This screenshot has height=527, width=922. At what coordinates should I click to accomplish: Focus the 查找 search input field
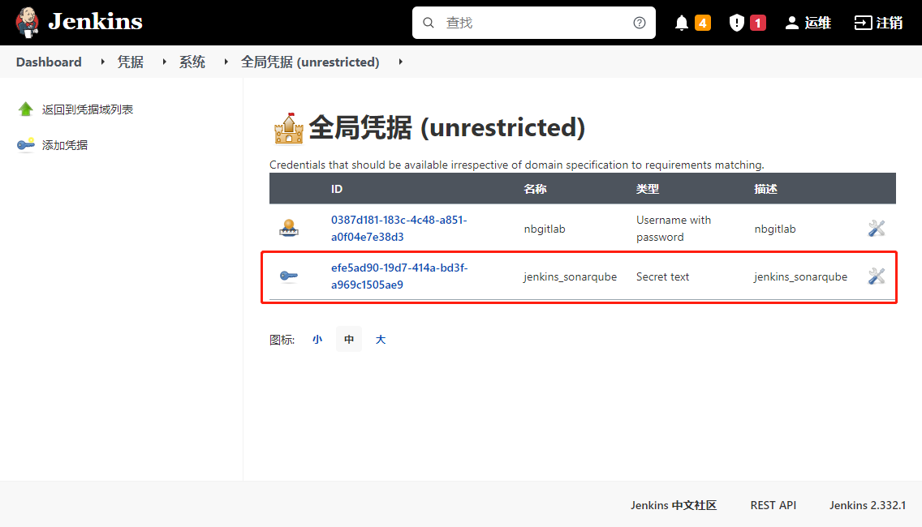pos(533,23)
